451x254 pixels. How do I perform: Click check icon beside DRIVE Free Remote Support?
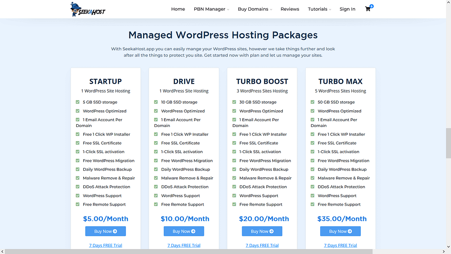[156, 204]
